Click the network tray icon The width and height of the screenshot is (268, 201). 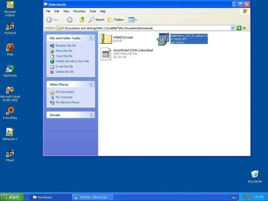244,197
